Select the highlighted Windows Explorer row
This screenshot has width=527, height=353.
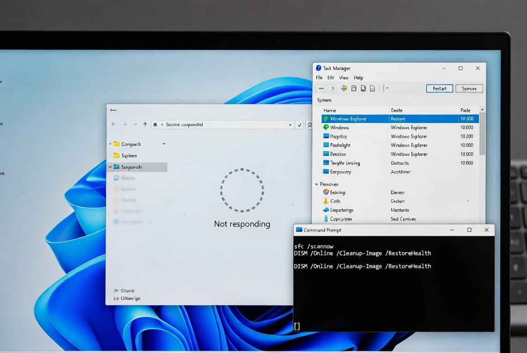click(x=400, y=119)
